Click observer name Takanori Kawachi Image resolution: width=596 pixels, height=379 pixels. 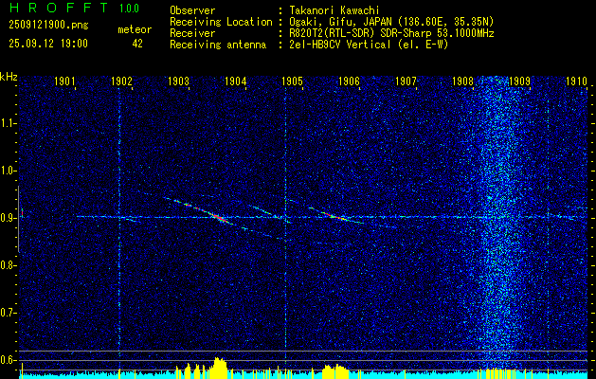pos(334,10)
